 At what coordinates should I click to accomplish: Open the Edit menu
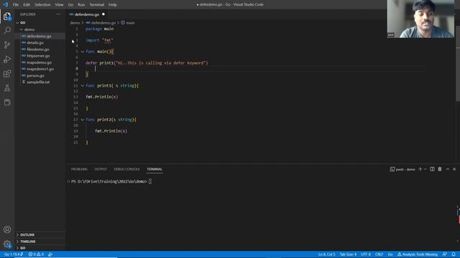coord(27,5)
